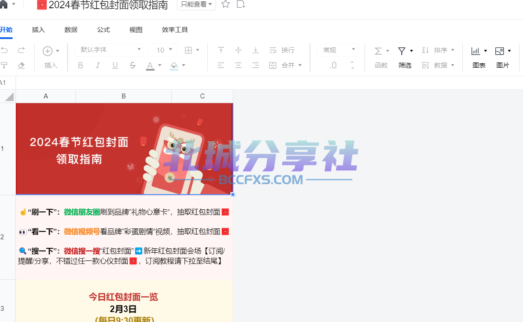523x322 pixels.
Task: Align text to the left
Action: (x=221, y=65)
